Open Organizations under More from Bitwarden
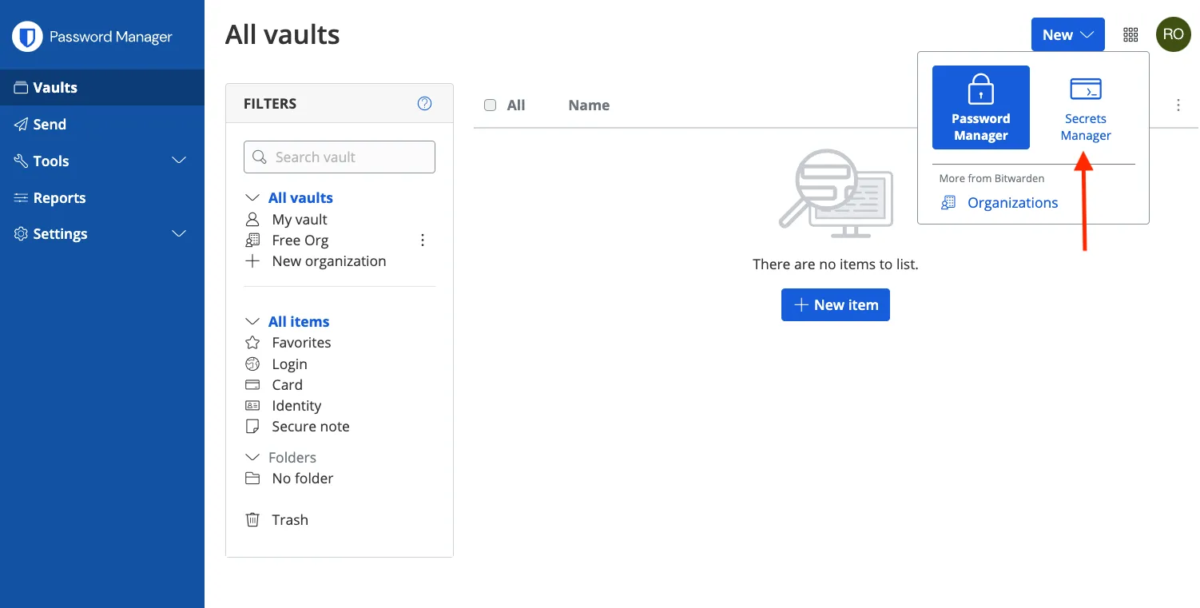This screenshot has height=608, width=1200. tap(1012, 202)
